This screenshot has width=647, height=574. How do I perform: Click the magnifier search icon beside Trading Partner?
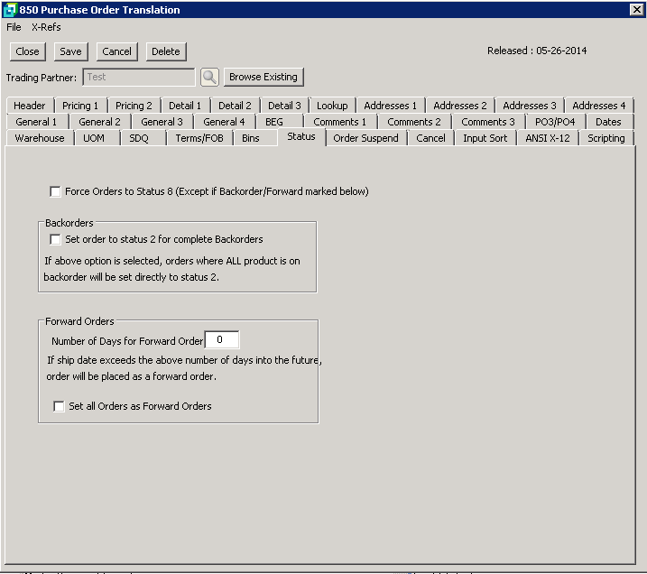coord(209,78)
